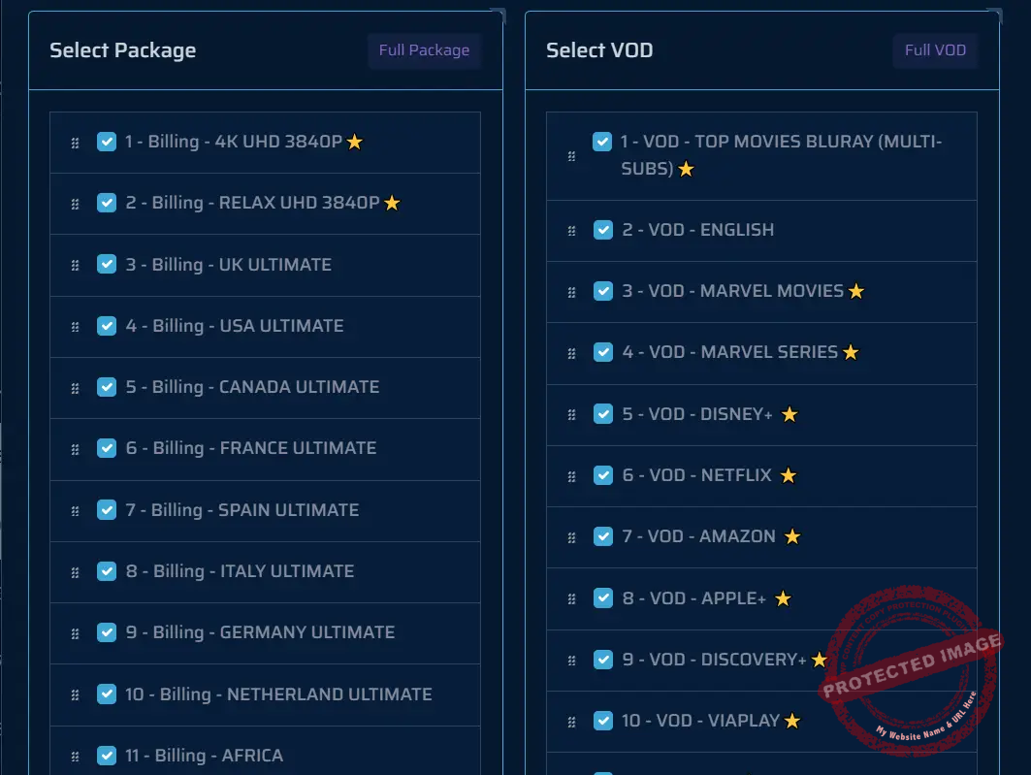Toggle the CANADA ULTIMATE package checkbox
The image size is (1031, 775).
coord(107,387)
